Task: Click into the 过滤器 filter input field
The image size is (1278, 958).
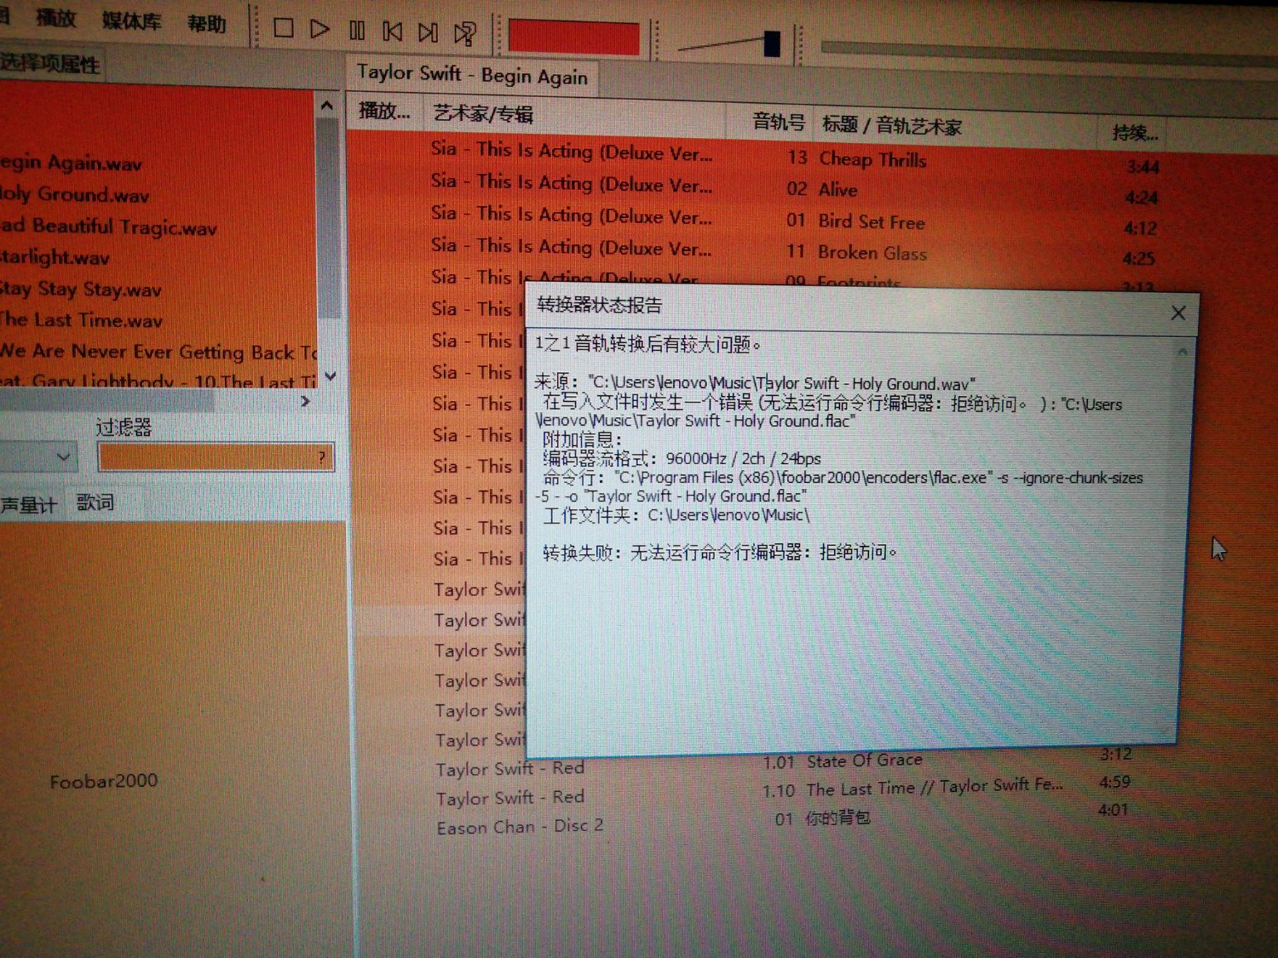Action: point(216,458)
